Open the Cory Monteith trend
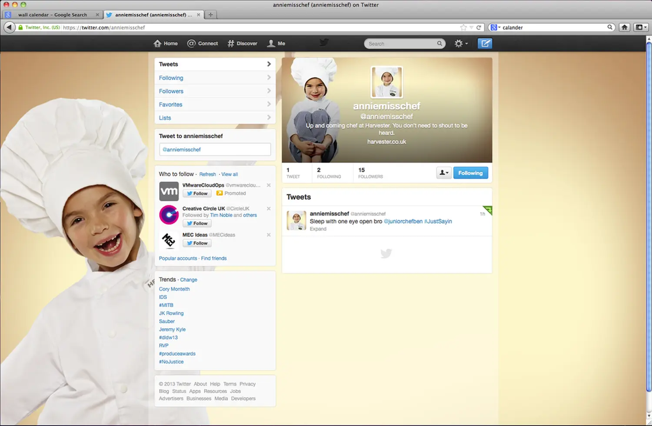The width and height of the screenshot is (652, 426). 174,289
